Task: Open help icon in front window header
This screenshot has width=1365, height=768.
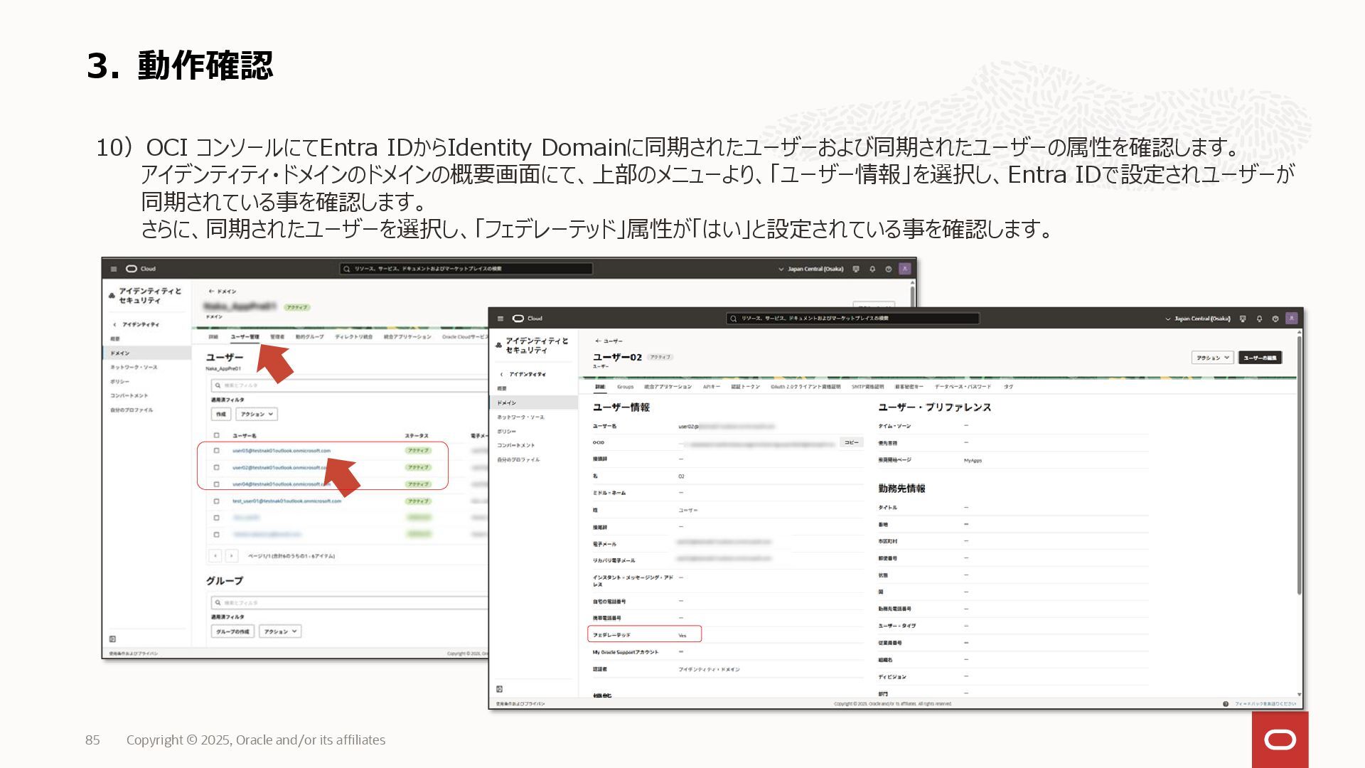Action: coord(1275,319)
